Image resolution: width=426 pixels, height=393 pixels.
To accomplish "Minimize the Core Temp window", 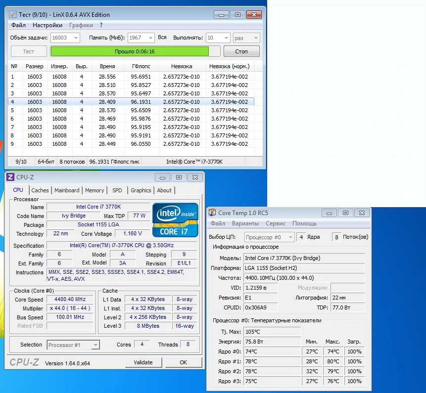I will (329, 213).
